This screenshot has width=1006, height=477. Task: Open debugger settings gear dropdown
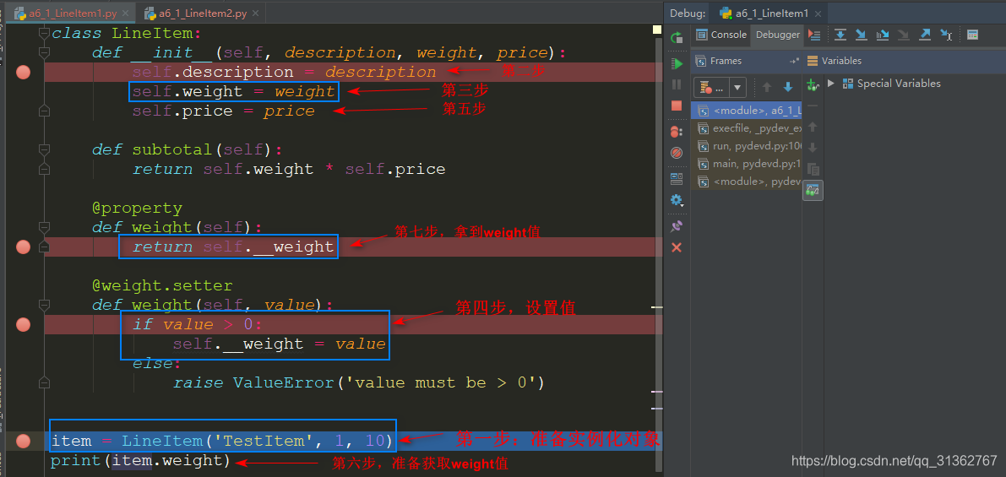coord(677,200)
